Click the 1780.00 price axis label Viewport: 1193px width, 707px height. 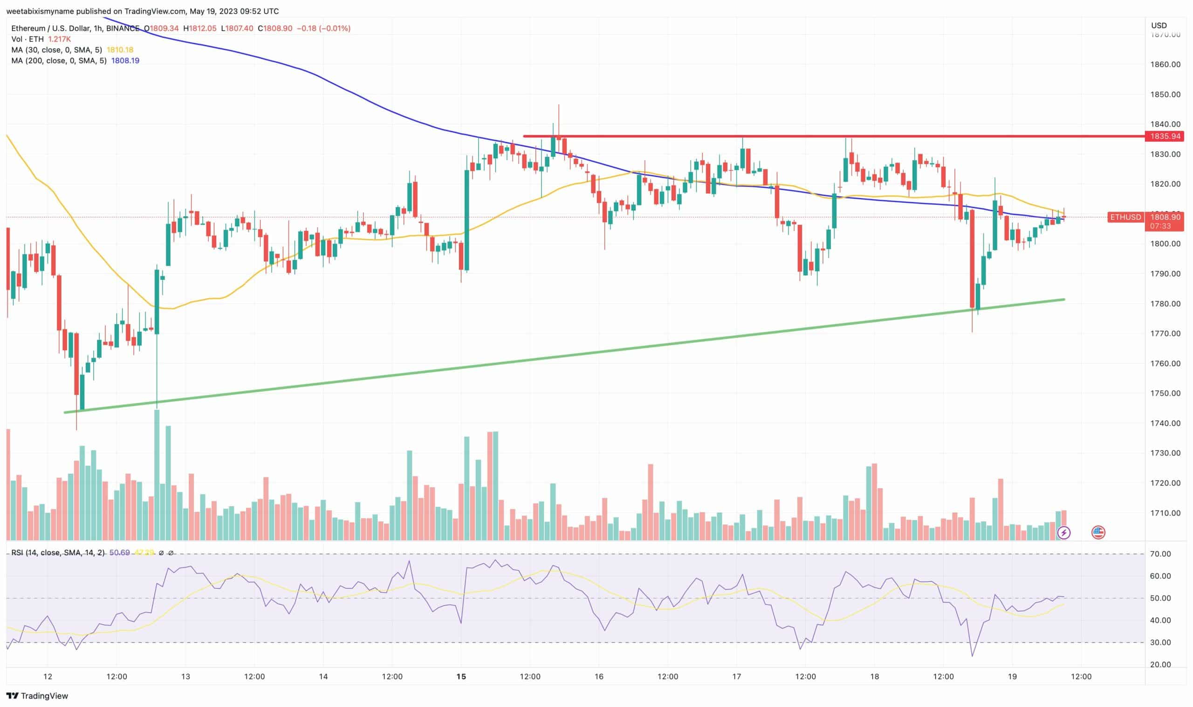[1166, 304]
